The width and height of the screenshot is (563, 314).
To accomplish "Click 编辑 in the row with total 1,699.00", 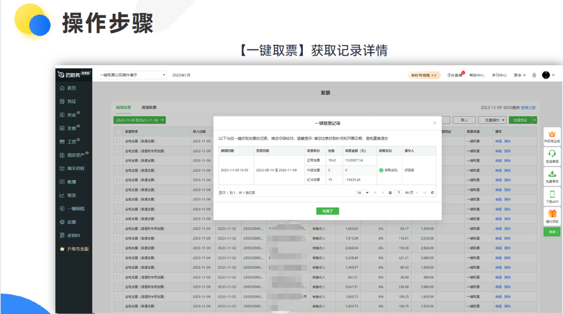I will (x=498, y=229).
